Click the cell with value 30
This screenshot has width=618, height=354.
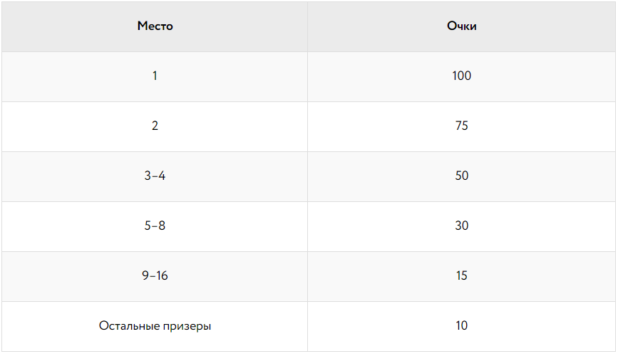(461, 226)
